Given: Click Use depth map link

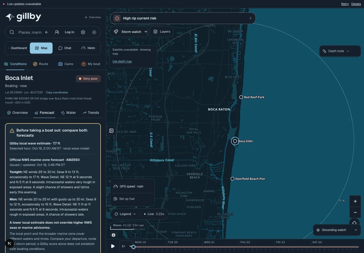Looking at the screenshot, I should click(x=122, y=61).
